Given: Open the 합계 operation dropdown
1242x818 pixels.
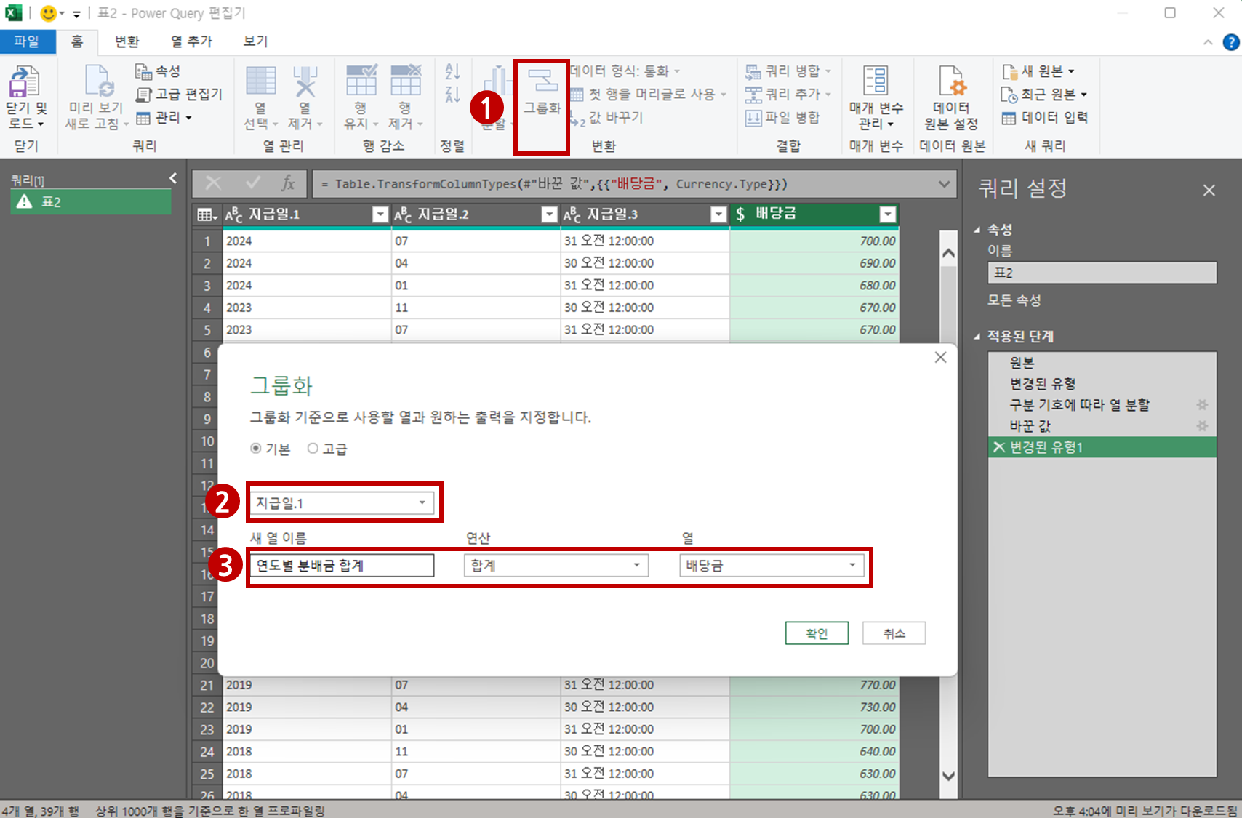Looking at the screenshot, I should coord(638,565).
